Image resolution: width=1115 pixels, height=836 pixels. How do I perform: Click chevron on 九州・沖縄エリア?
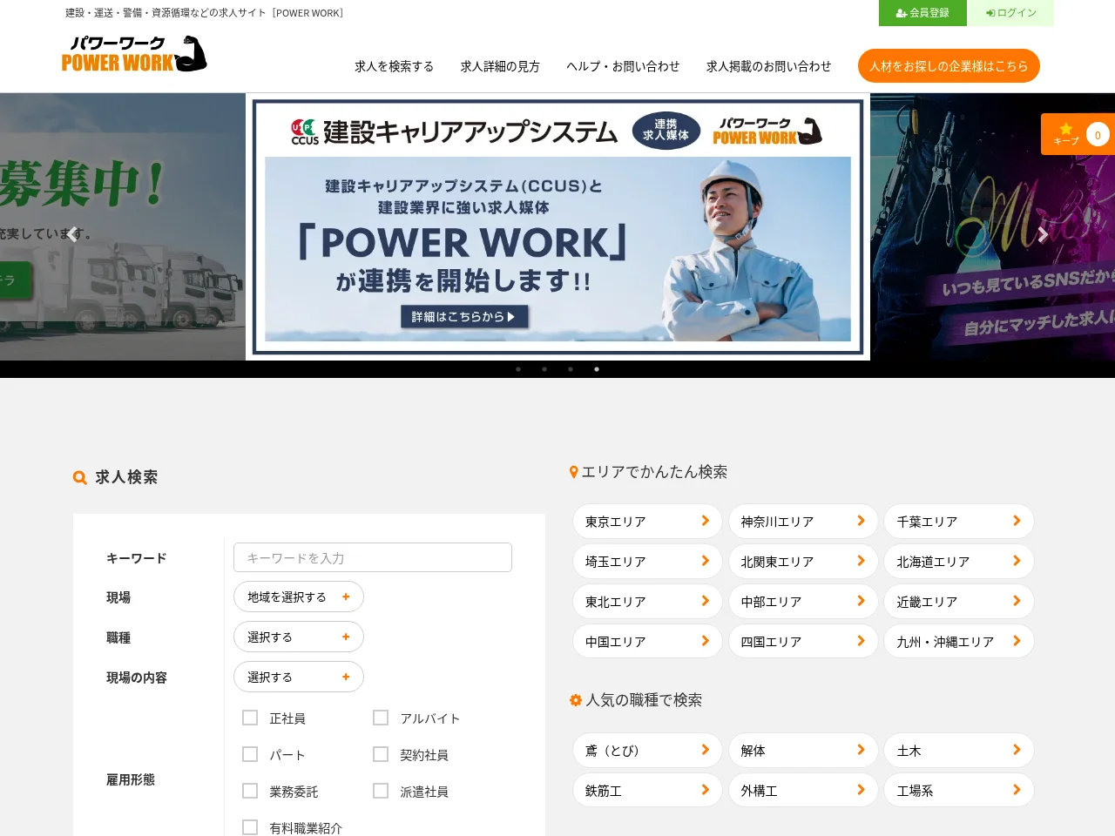tap(1017, 641)
